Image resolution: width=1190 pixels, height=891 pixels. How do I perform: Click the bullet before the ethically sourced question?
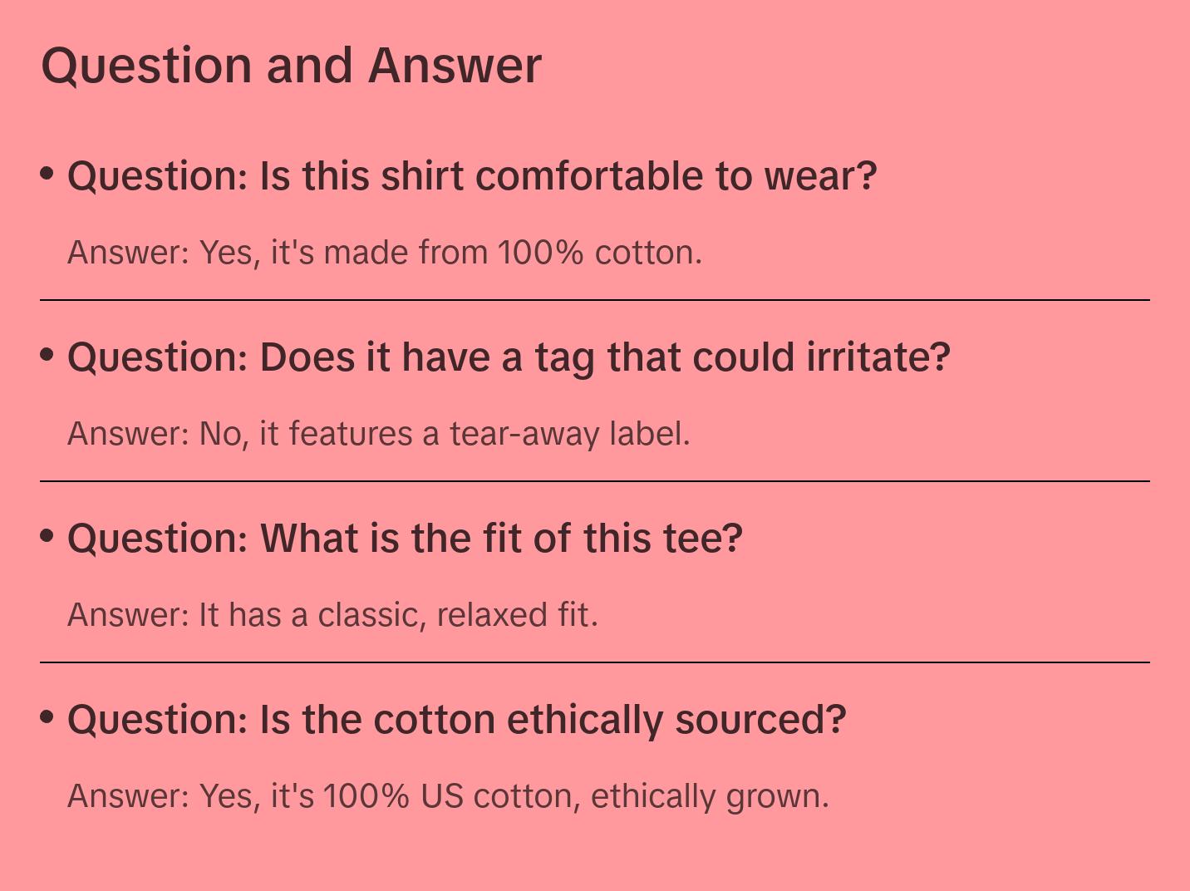point(47,716)
